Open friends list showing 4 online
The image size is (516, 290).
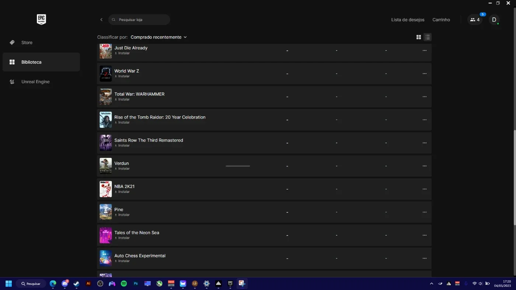(x=475, y=20)
